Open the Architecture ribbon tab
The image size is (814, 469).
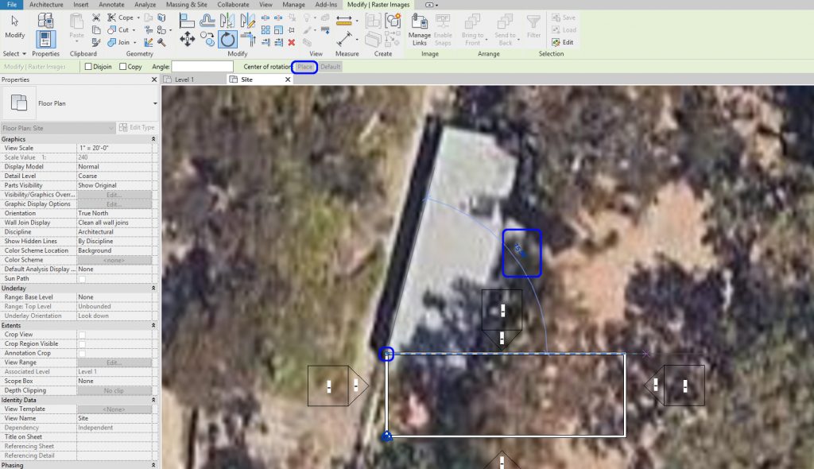[x=46, y=5]
